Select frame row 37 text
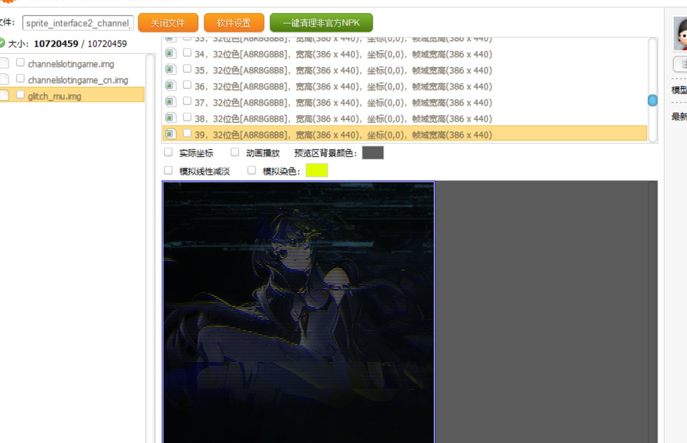Viewport: 687px width, 443px height. click(x=343, y=103)
